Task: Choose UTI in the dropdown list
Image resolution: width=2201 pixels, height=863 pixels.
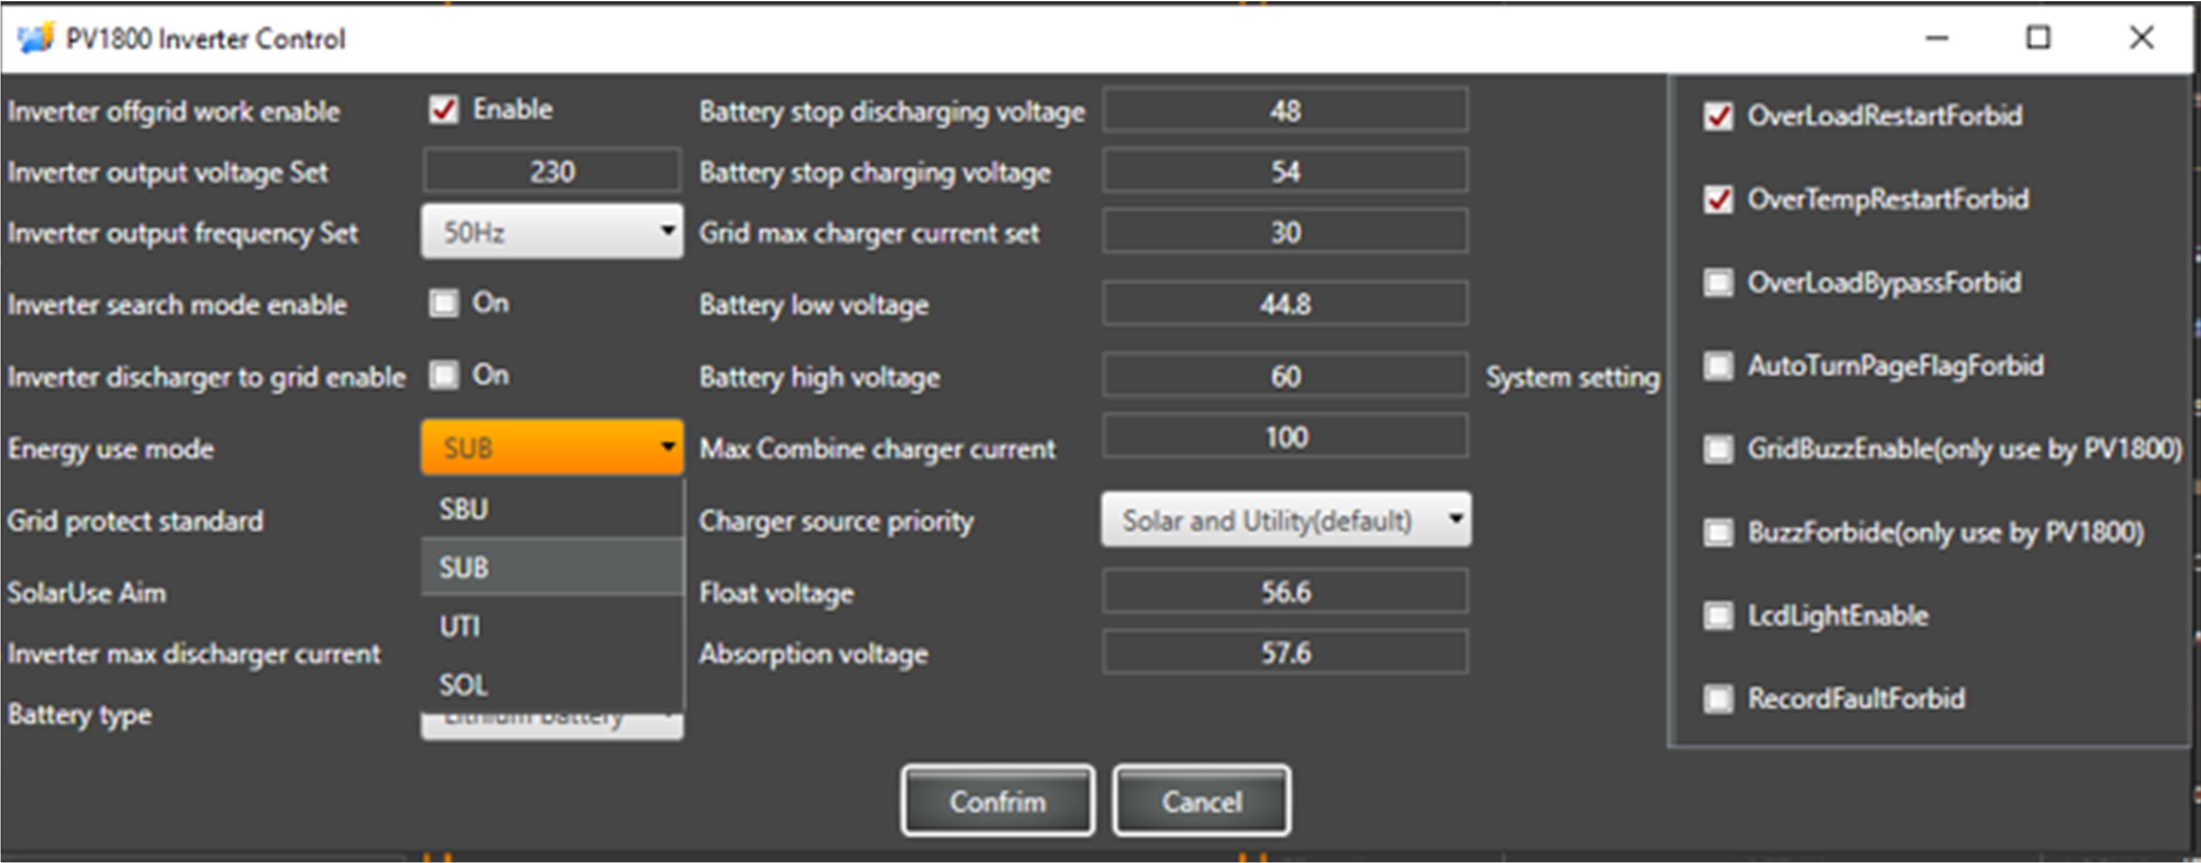Action: coord(552,626)
